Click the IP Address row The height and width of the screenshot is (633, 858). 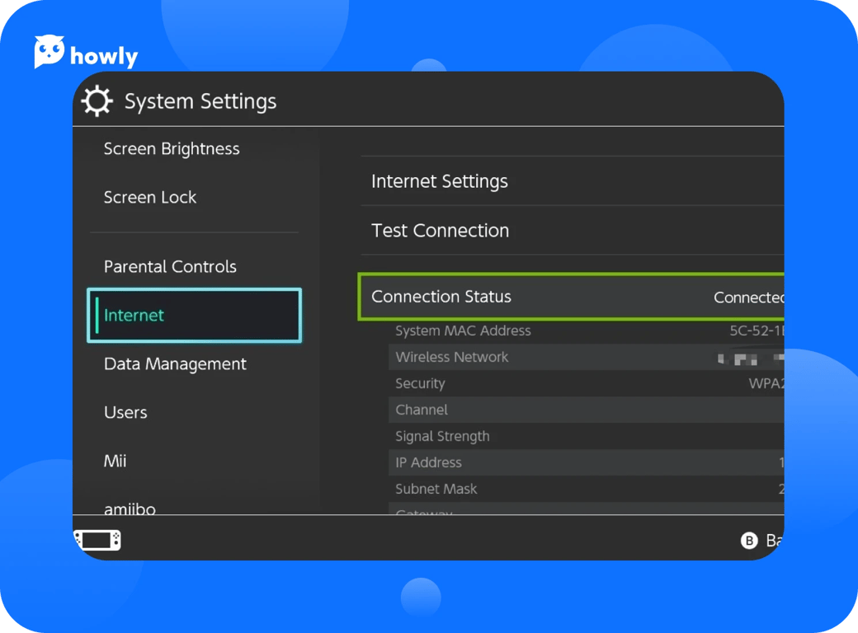pyautogui.click(x=584, y=463)
